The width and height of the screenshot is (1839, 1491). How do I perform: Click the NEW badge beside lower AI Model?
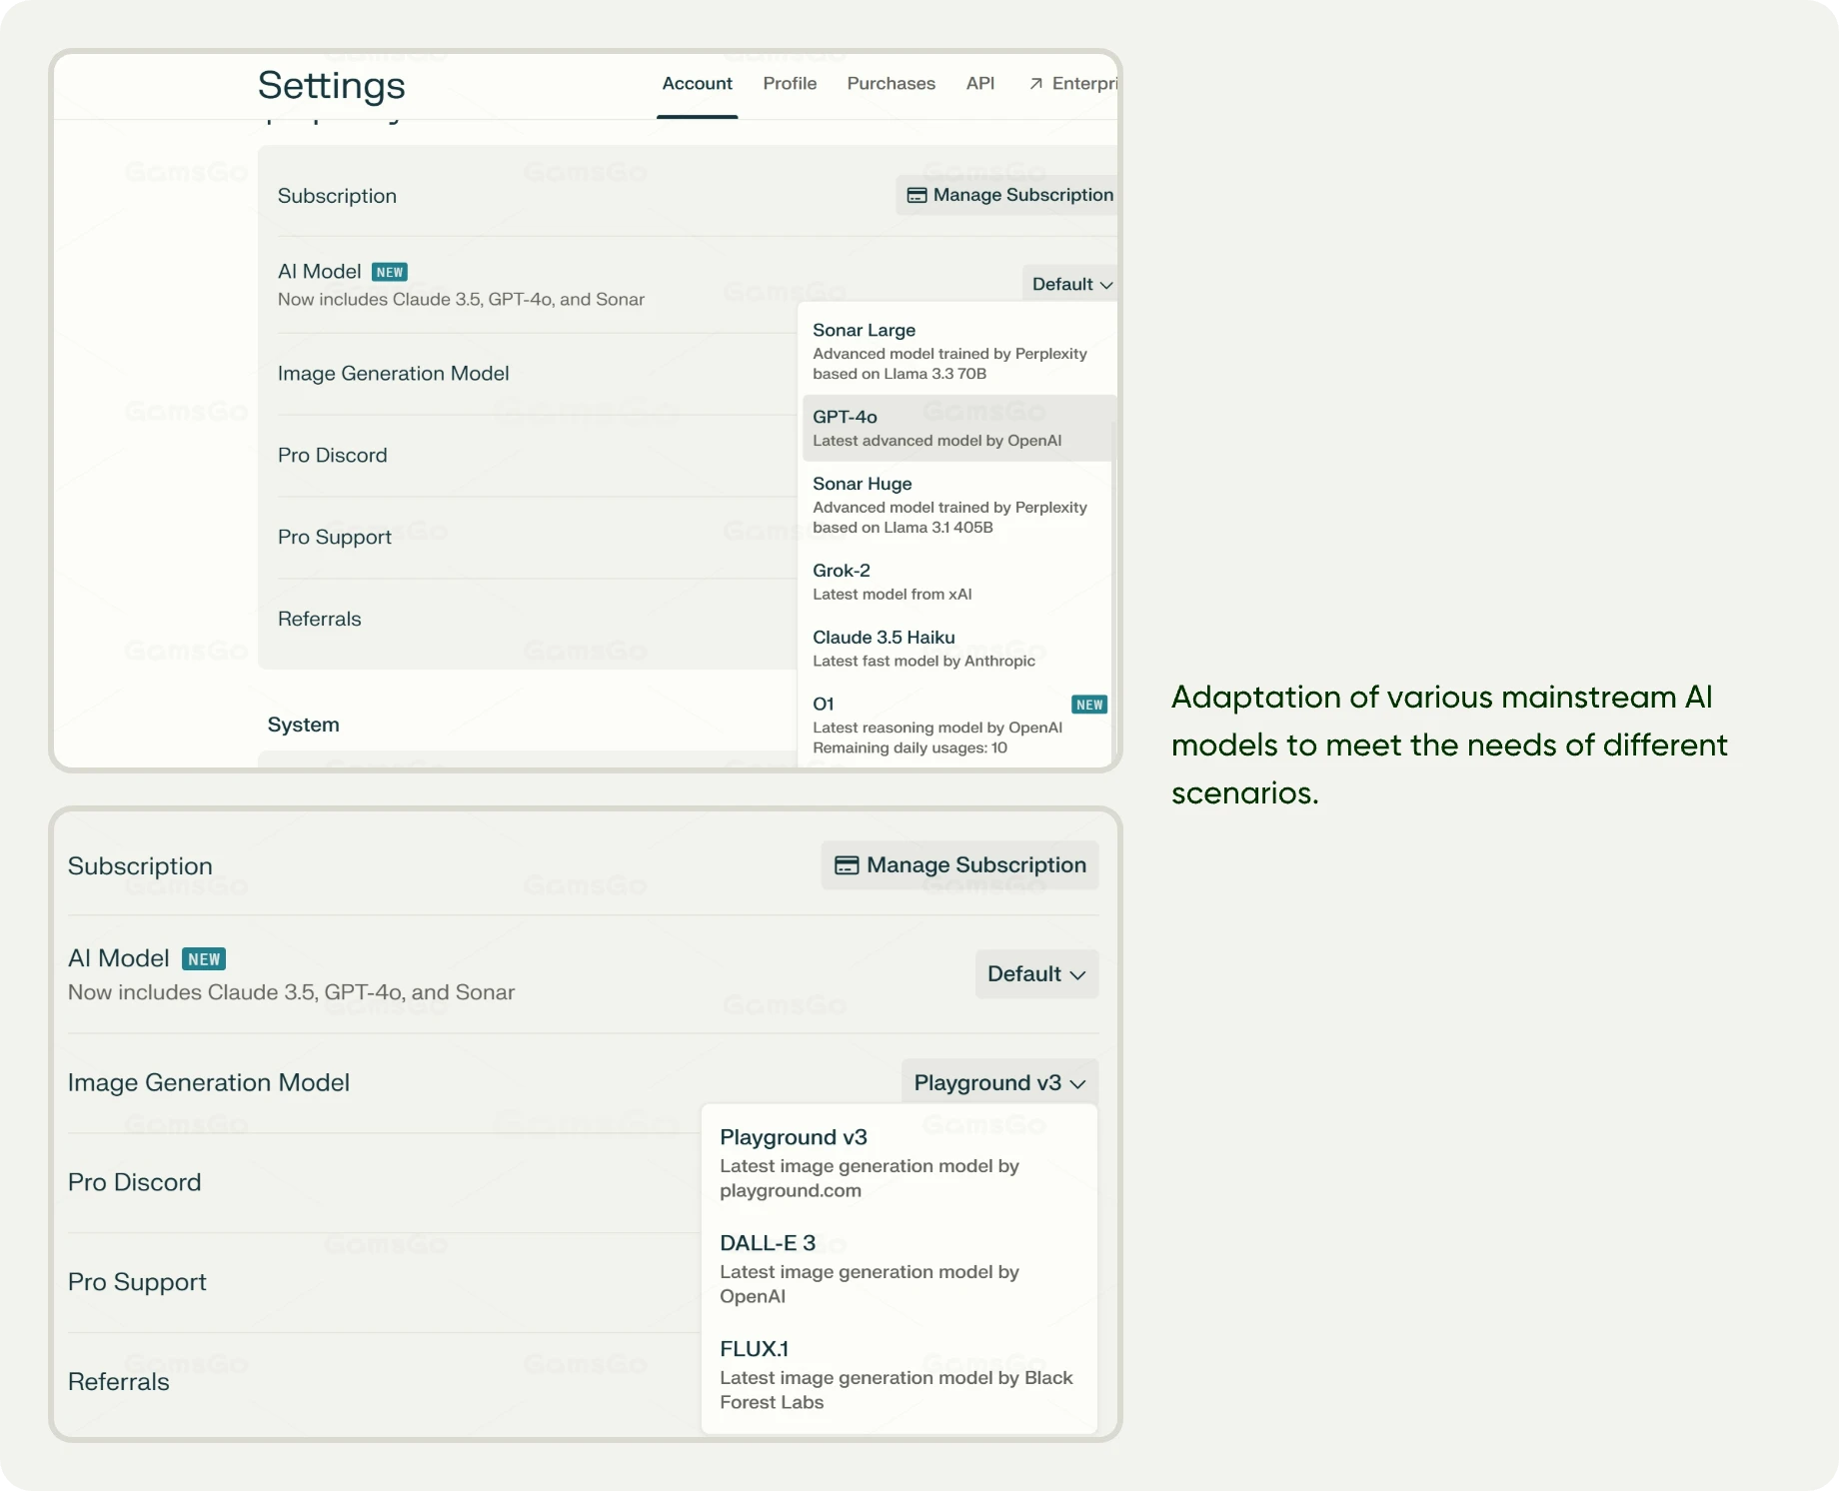[204, 959]
